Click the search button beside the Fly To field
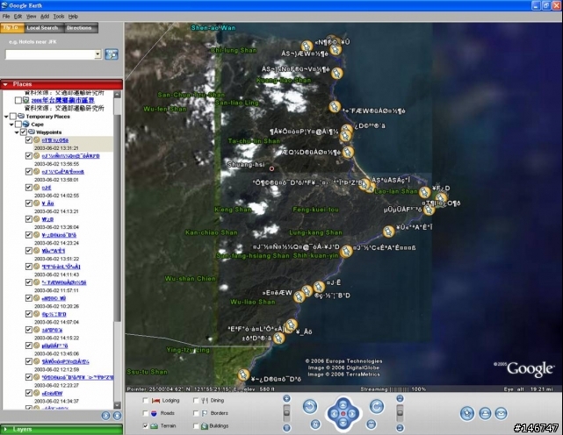The width and height of the screenshot is (563, 435). pos(112,54)
